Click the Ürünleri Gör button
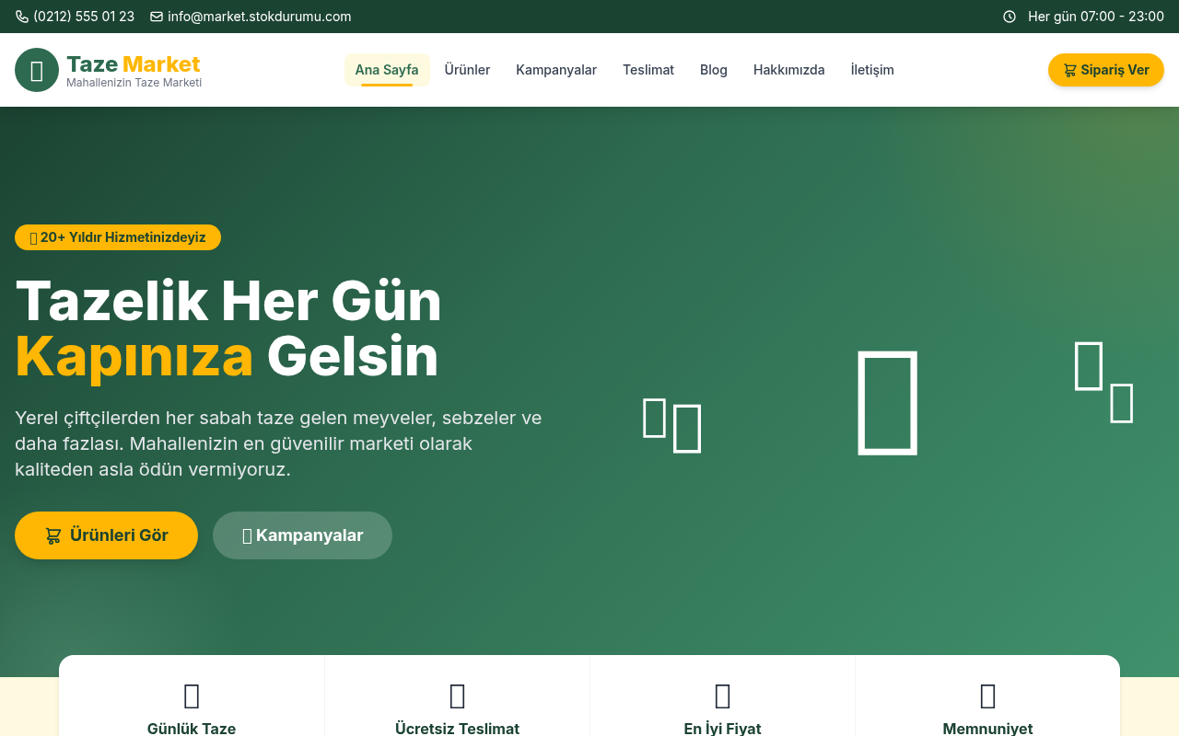This screenshot has height=736, width=1179. 106,535
